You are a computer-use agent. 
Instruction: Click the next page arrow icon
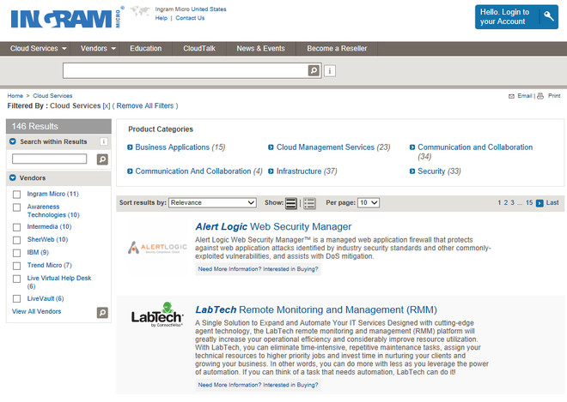(540, 203)
